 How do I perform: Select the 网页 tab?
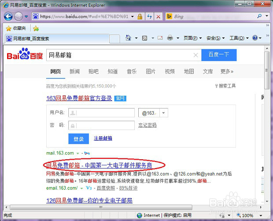[x=55, y=71]
